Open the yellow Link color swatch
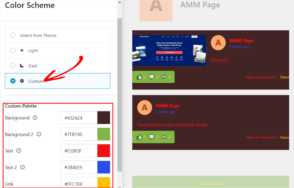 pyautogui.click(x=104, y=183)
